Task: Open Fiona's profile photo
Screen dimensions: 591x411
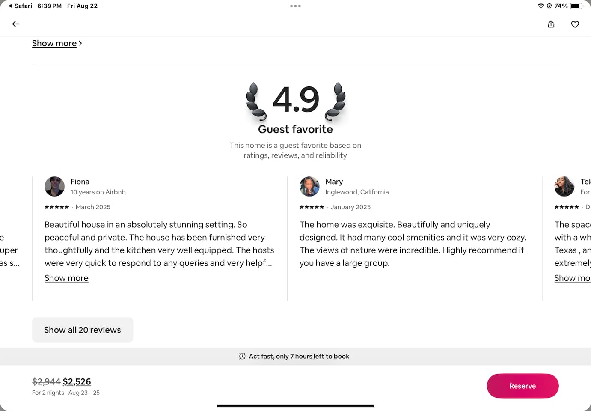Action: (54, 186)
